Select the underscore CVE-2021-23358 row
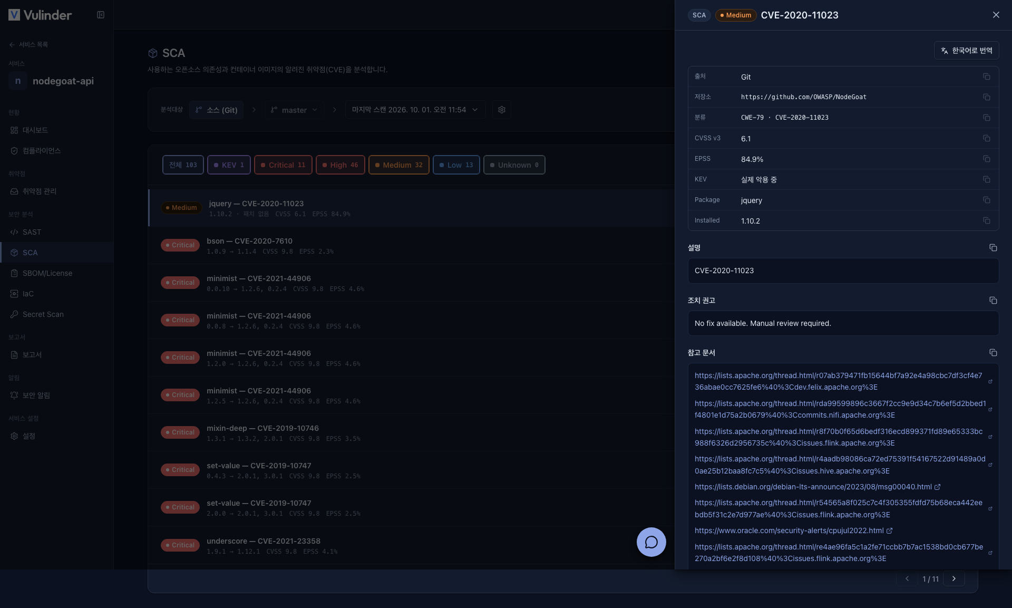Viewport: 1012px width, 608px height. coord(411,545)
